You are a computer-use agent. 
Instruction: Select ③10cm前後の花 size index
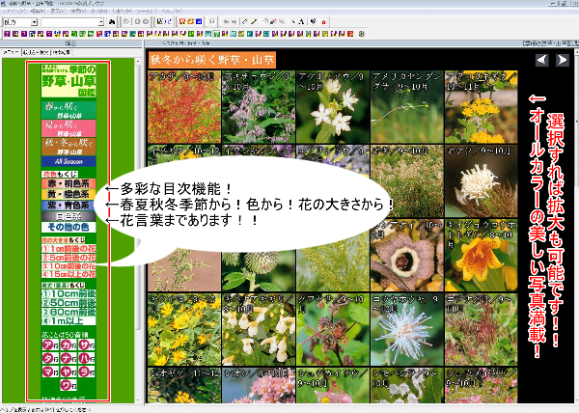pos(69,265)
